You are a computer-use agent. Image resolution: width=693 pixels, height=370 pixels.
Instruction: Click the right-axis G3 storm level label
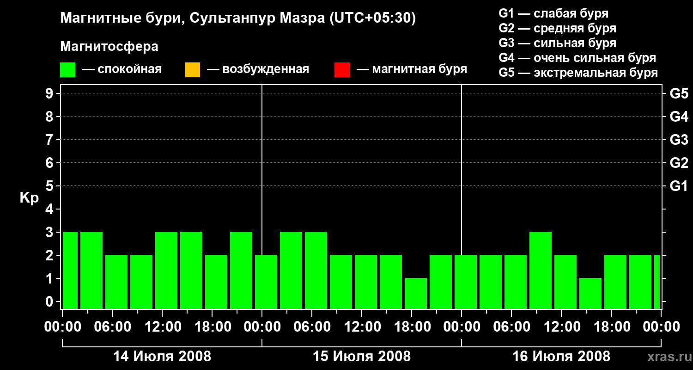679,140
